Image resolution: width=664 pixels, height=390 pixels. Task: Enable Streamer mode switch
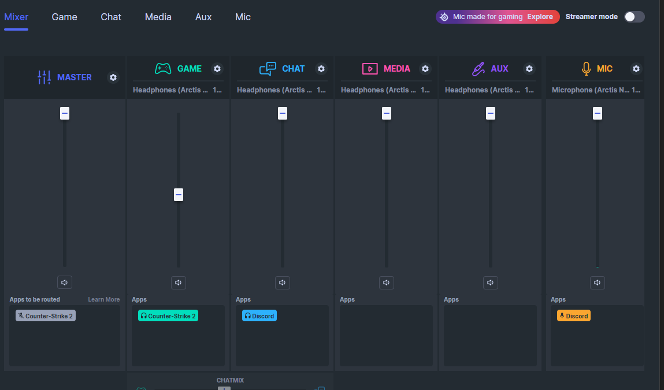(635, 17)
